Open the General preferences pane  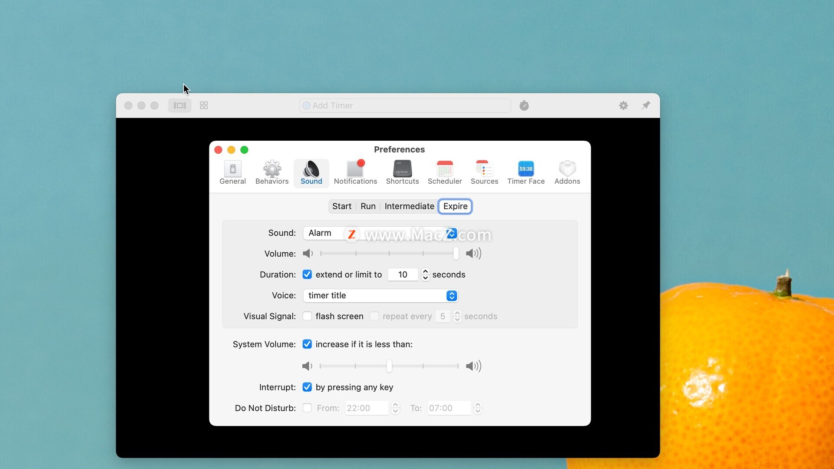point(232,173)
